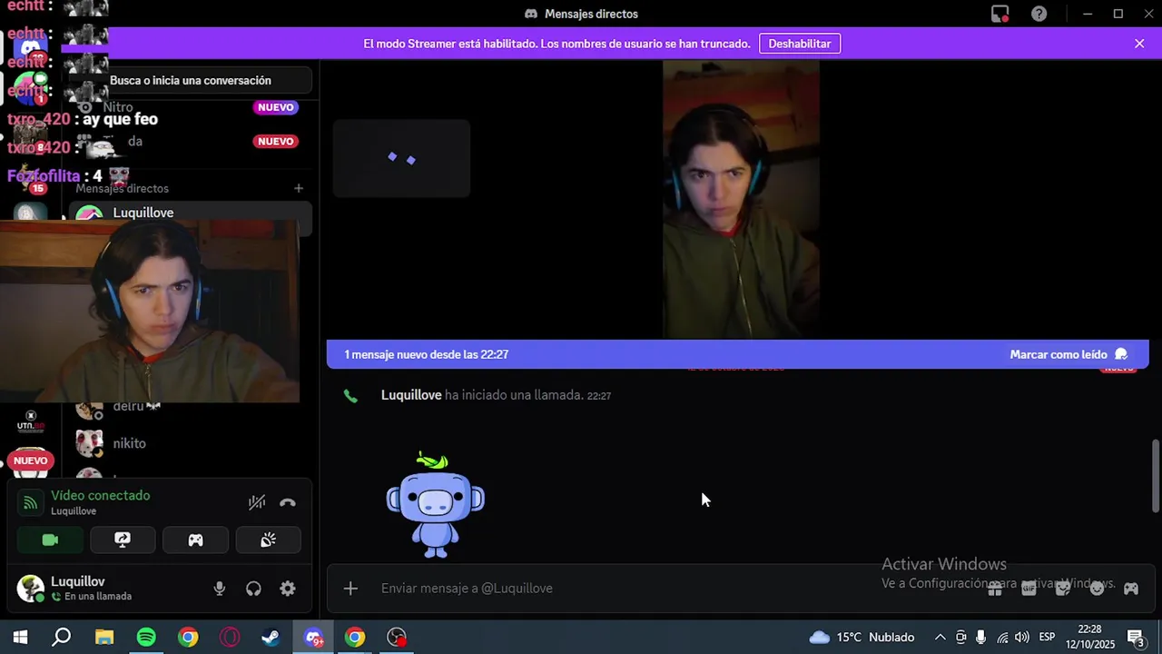
Task: Deafen audio with the headphones icon
Action: coord(253,589)
